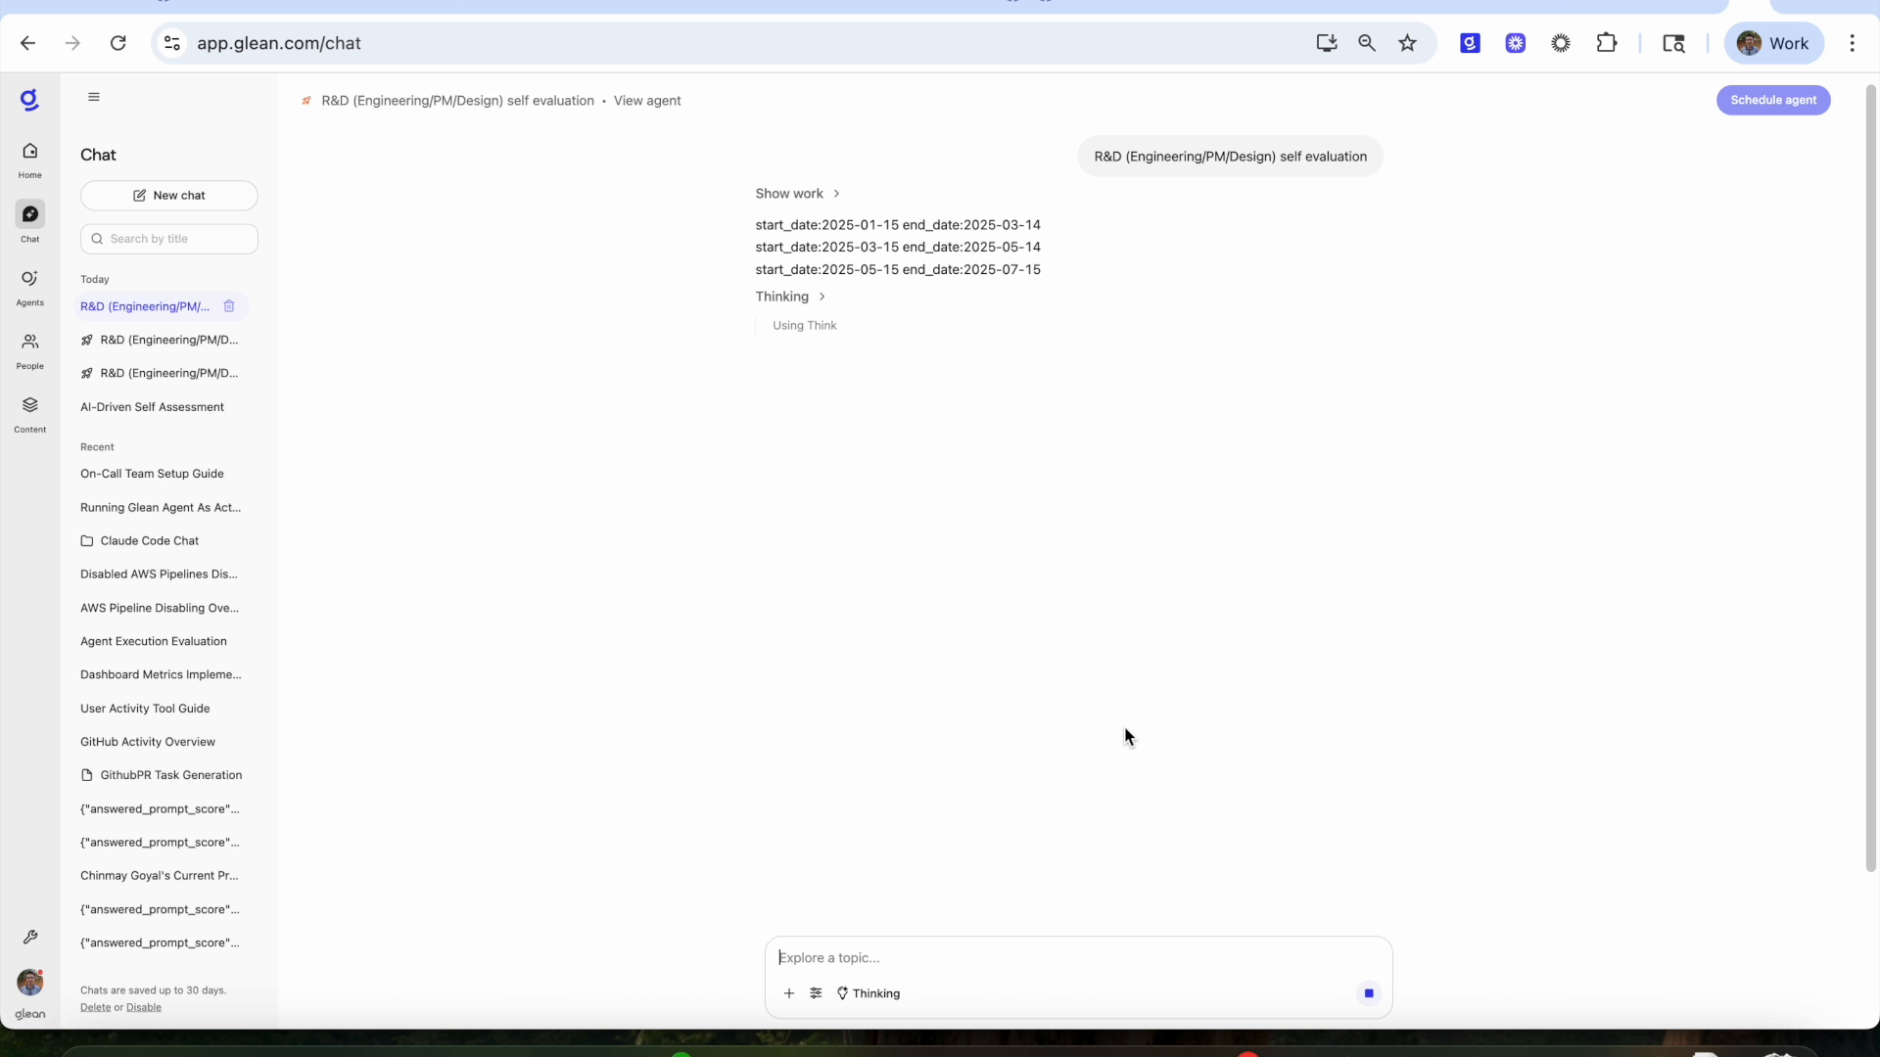The image size is (1880, 1057).
Task: Open the Glean settings wrench icon
Action: point(30,937)
